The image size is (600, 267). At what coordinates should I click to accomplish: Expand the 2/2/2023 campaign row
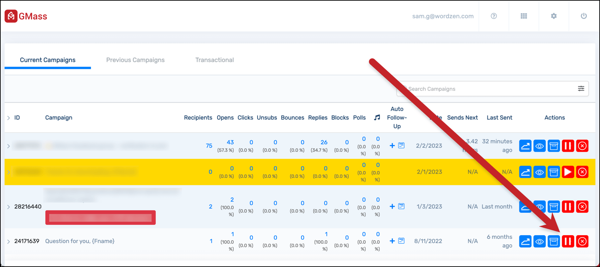tap(9, 146)
